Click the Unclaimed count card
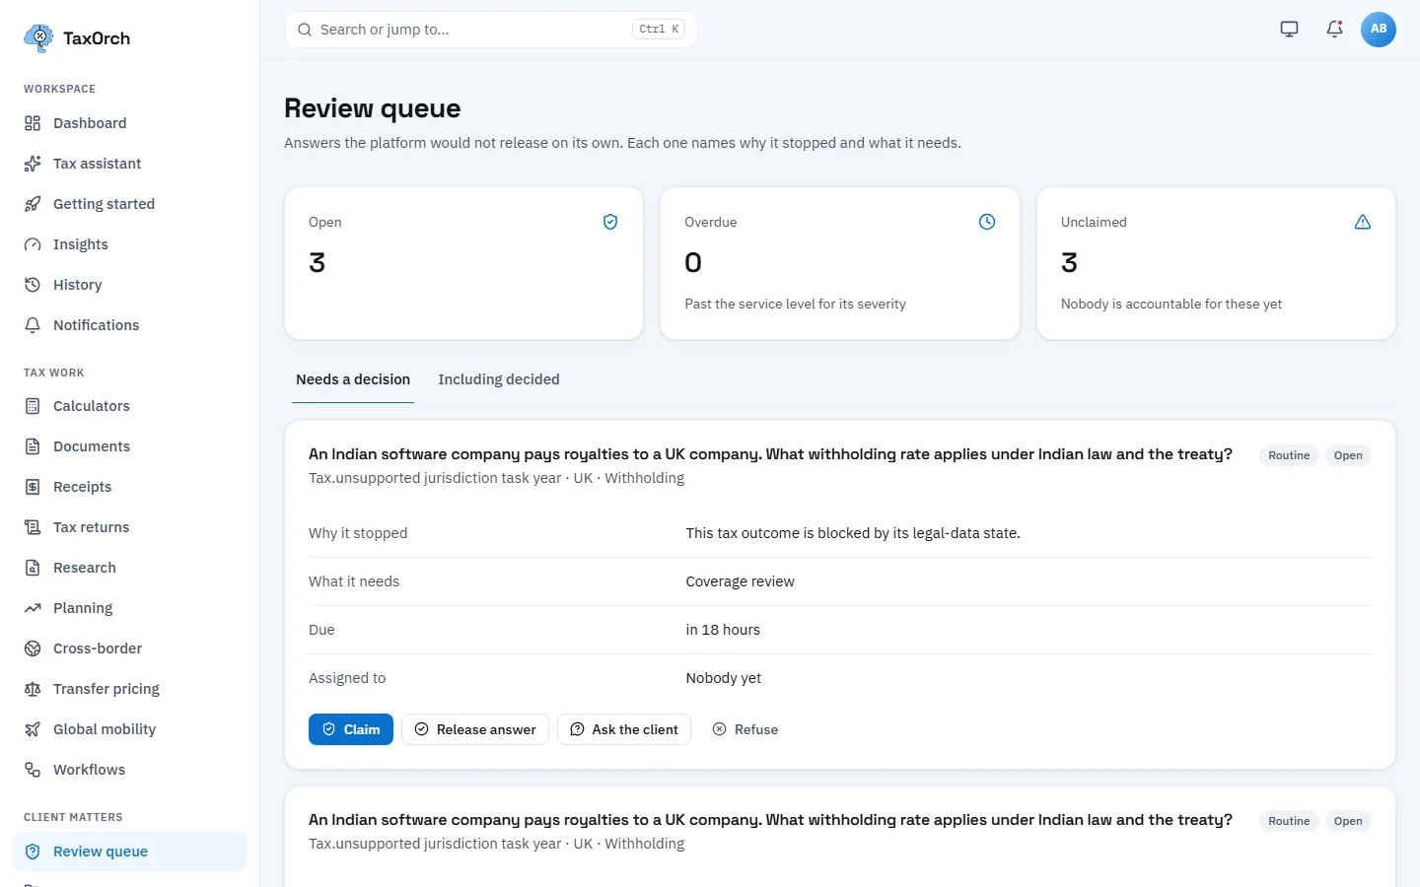 point(1216,263)
